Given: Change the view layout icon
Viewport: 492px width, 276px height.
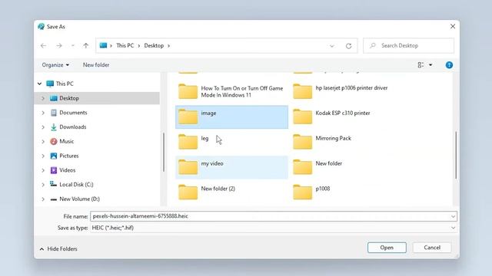Looking at the screenshot, I should [x=421, y=64].
